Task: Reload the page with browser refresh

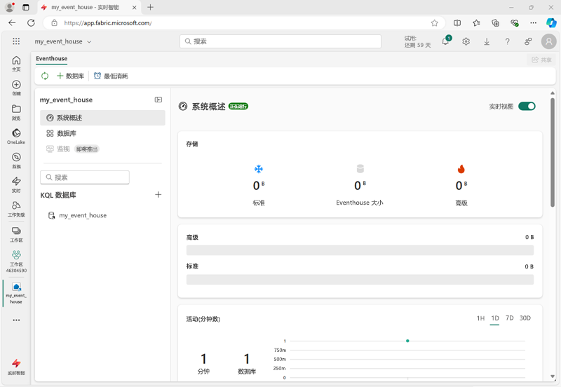Action: [31, 23]
